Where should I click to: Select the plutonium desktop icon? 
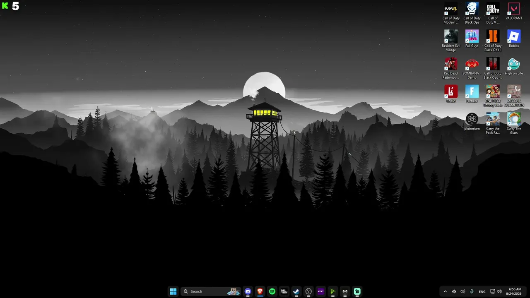coord(472,122)
